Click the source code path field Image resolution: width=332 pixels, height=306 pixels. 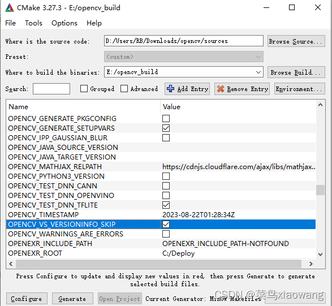[184, 41]
